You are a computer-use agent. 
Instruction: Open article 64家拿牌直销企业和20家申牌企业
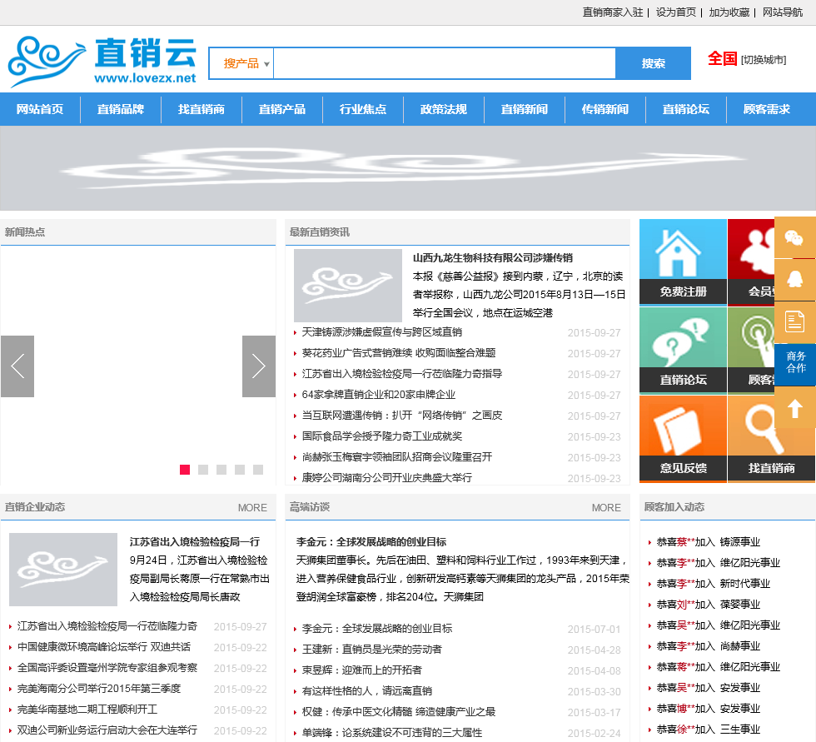click(378, 395)
